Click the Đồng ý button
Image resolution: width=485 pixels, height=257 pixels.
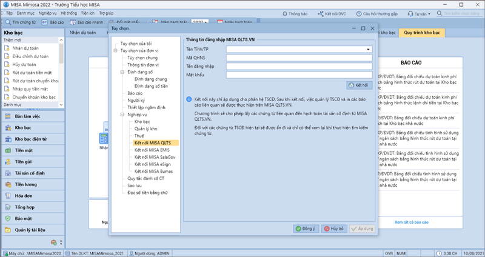[306, 229]
